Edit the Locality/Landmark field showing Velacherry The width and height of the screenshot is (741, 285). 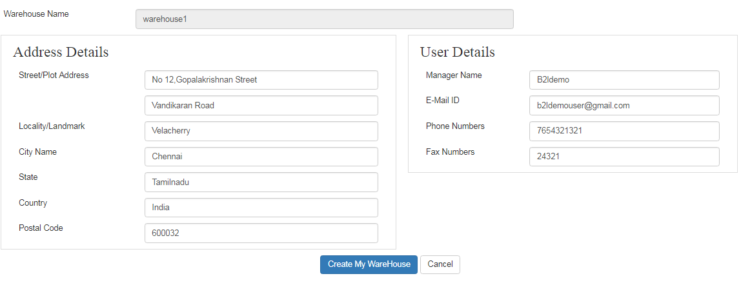click(x=261, y=131)
